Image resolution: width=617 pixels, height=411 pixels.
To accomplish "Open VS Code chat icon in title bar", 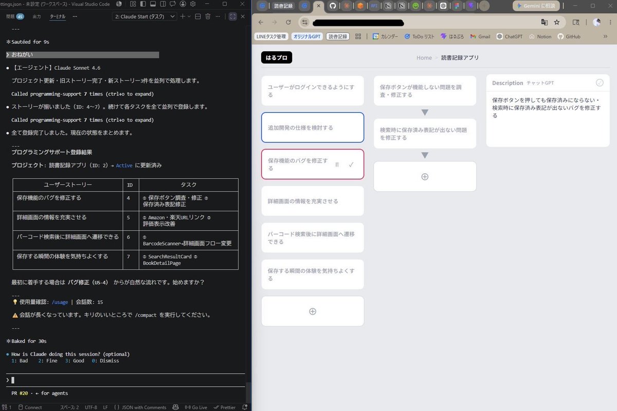I will point(173,4).
